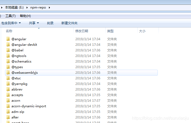Click the @yarnpkg folder icon
The height and width of the screenshot is (123, 191).
point(8,84)
